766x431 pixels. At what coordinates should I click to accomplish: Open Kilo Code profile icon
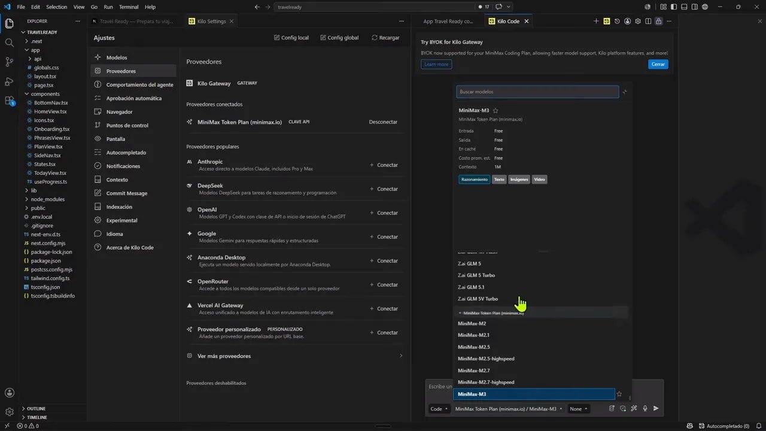pyautogui.click(x=627, y=21)
